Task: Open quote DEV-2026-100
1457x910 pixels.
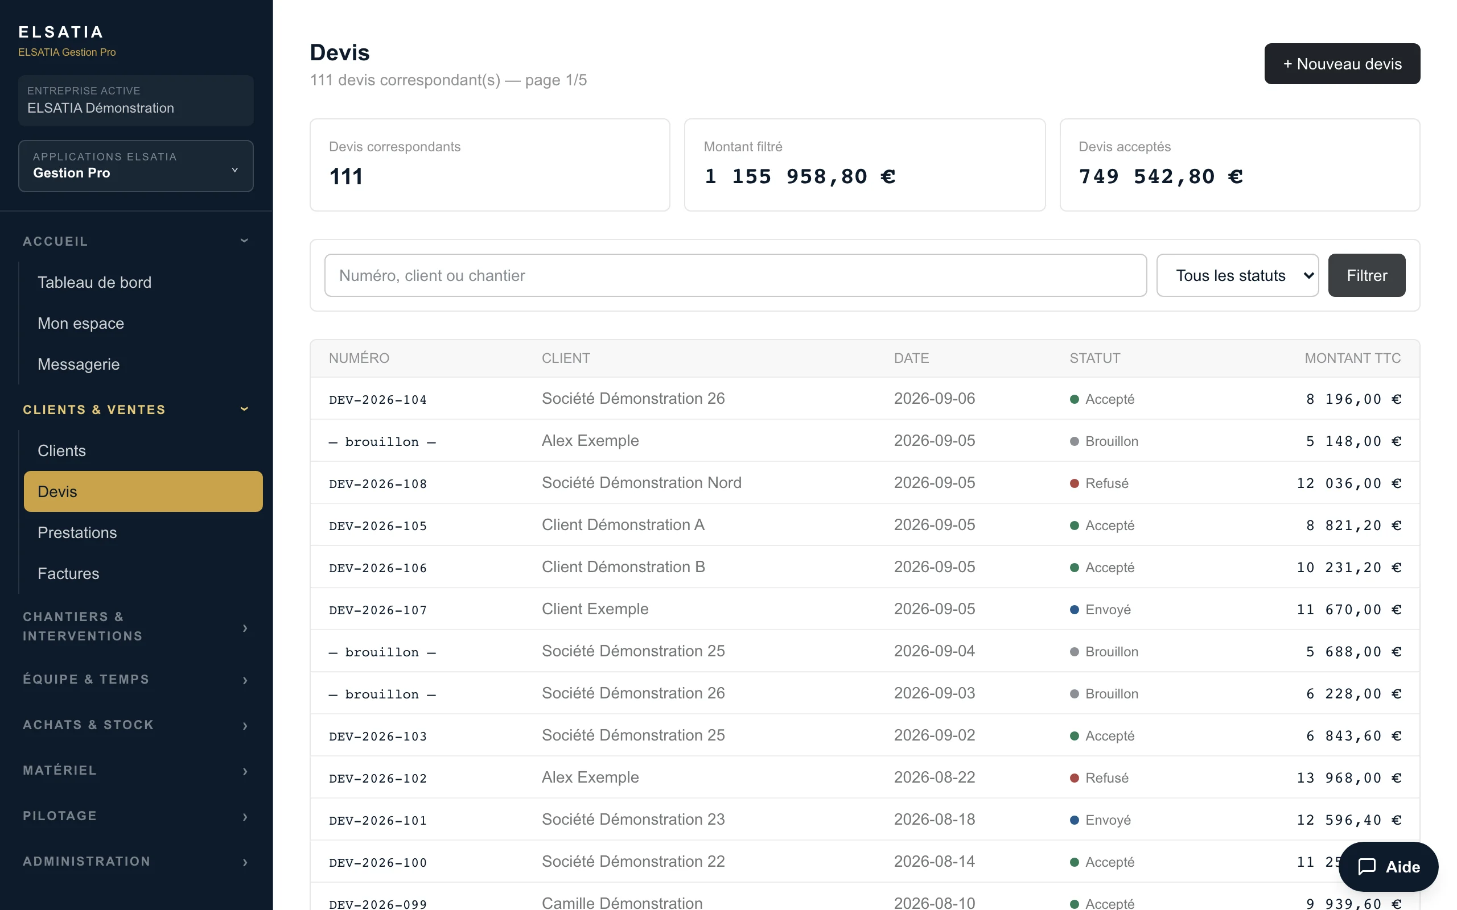Action: coord(377,863)
